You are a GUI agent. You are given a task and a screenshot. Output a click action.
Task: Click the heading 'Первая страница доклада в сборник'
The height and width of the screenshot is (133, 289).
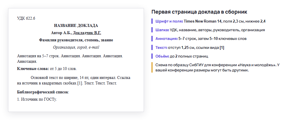click(199, 12)
